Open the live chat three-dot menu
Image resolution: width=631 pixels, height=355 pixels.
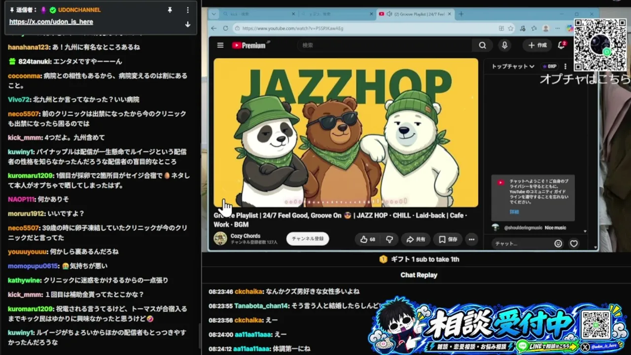tap(565, 66)
